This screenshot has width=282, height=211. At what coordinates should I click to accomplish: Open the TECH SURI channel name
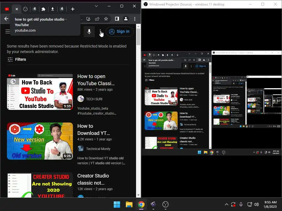[94, 99]
